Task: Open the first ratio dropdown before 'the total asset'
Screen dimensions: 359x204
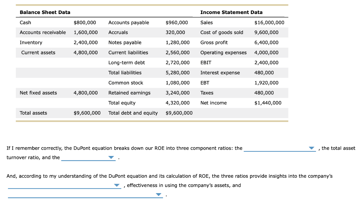Action: pos(279,148)
